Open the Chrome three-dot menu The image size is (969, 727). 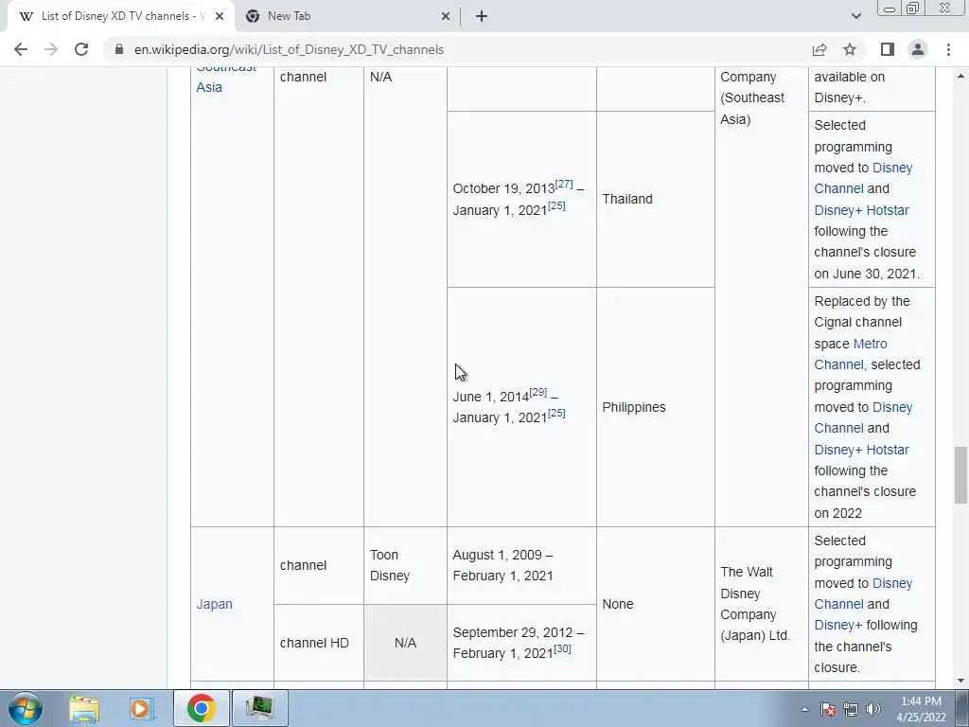948,49
